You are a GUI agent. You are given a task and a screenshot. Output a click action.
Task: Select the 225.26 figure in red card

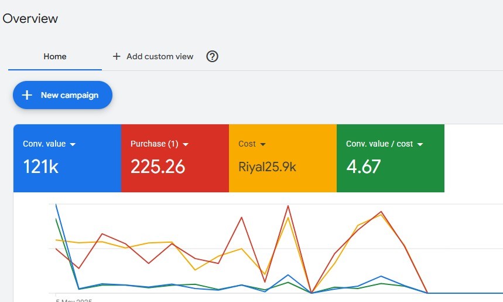click(158, 167)
